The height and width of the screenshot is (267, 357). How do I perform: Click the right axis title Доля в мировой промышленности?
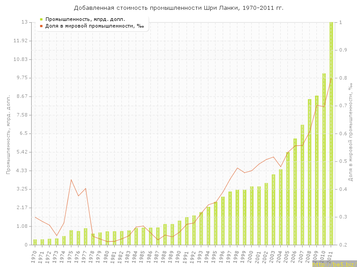click(x=351, y=133)
